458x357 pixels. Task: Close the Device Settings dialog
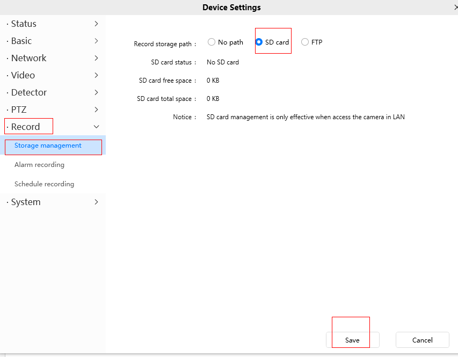coord(456,7)
